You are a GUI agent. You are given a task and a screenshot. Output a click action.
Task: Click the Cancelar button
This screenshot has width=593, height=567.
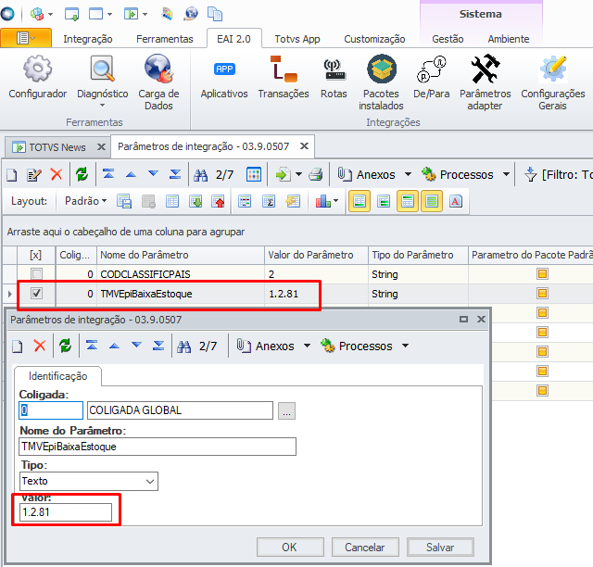coord(365,547)
